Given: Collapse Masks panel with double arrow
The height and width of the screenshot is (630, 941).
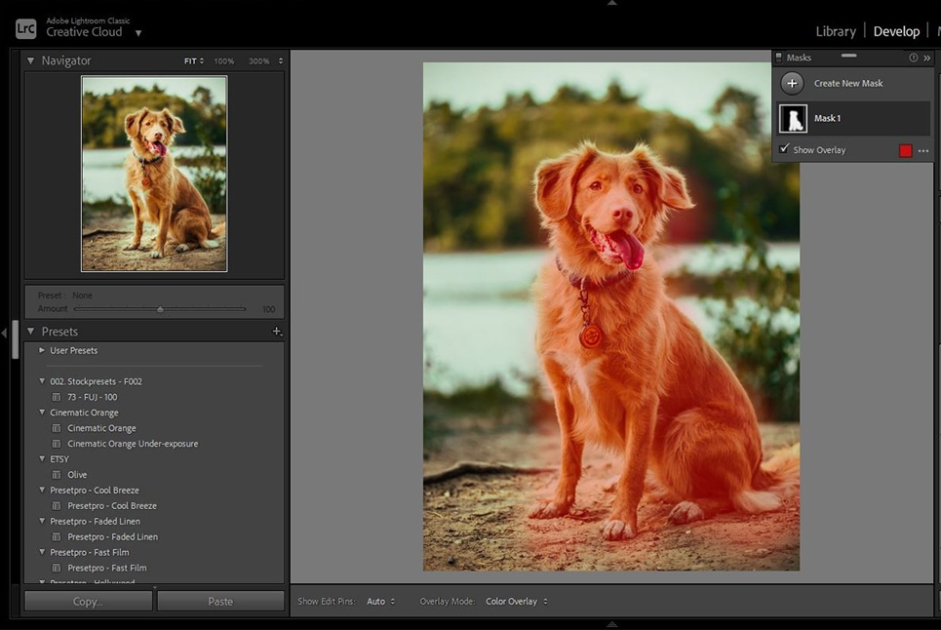Looking at the screenshot, I should tap(927, 58).
